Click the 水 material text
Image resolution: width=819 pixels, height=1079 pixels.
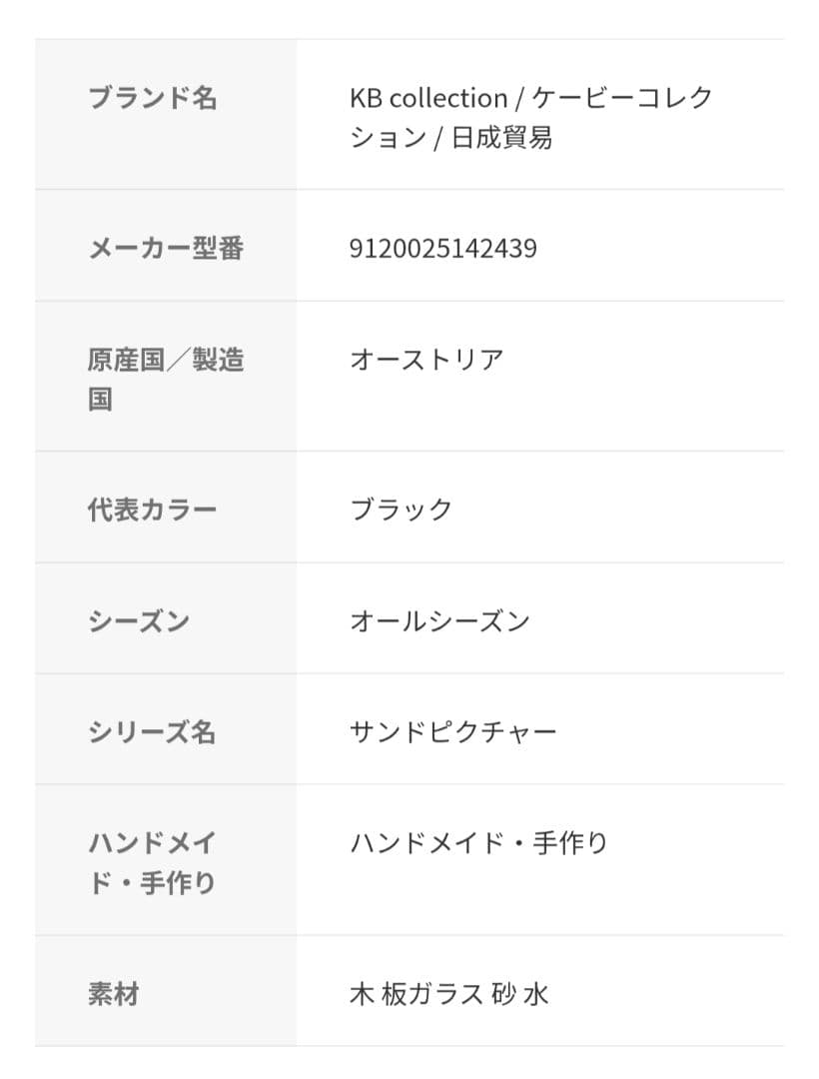[x=536, y=994]
